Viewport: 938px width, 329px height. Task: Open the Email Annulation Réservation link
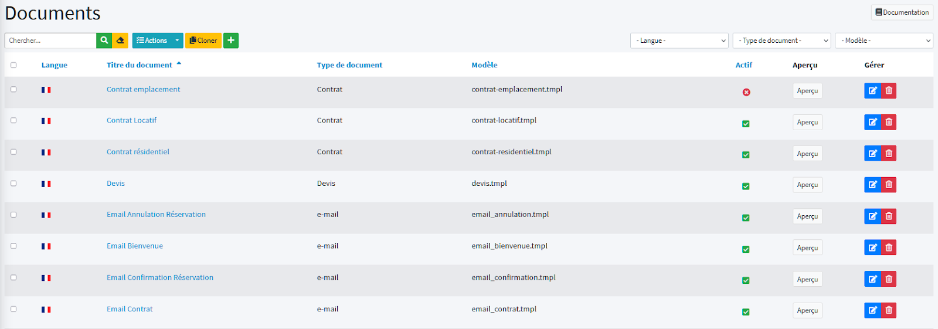point(156,215)
